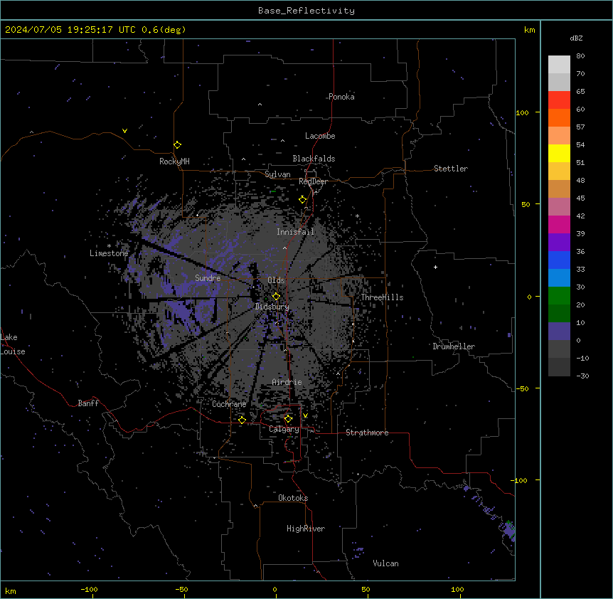Click the Vulcan label

point(386,563)
